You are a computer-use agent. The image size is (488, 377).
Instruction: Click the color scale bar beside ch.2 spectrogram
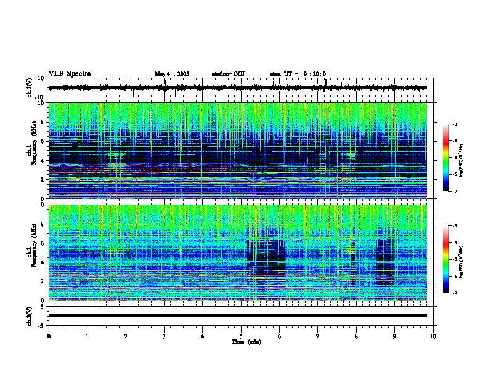[446, 259]
